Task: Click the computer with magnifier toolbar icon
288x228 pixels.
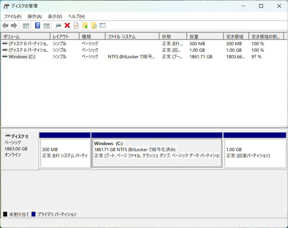Action: pos(57,25)
